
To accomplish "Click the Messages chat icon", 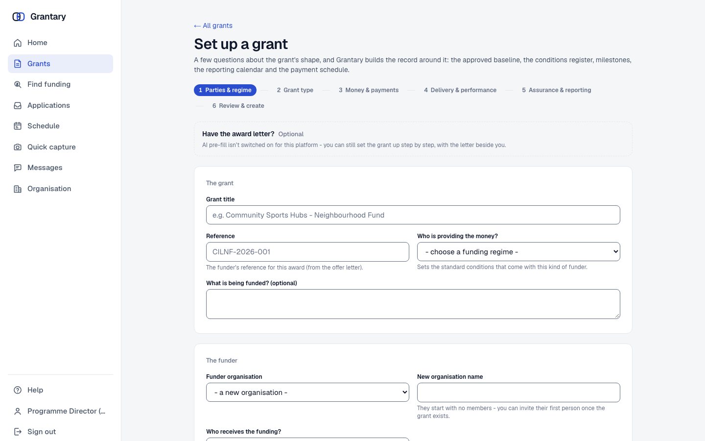I will pos(18,168).
